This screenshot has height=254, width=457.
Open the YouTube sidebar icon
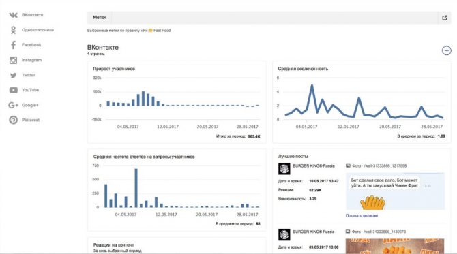[x=13, y=90]
